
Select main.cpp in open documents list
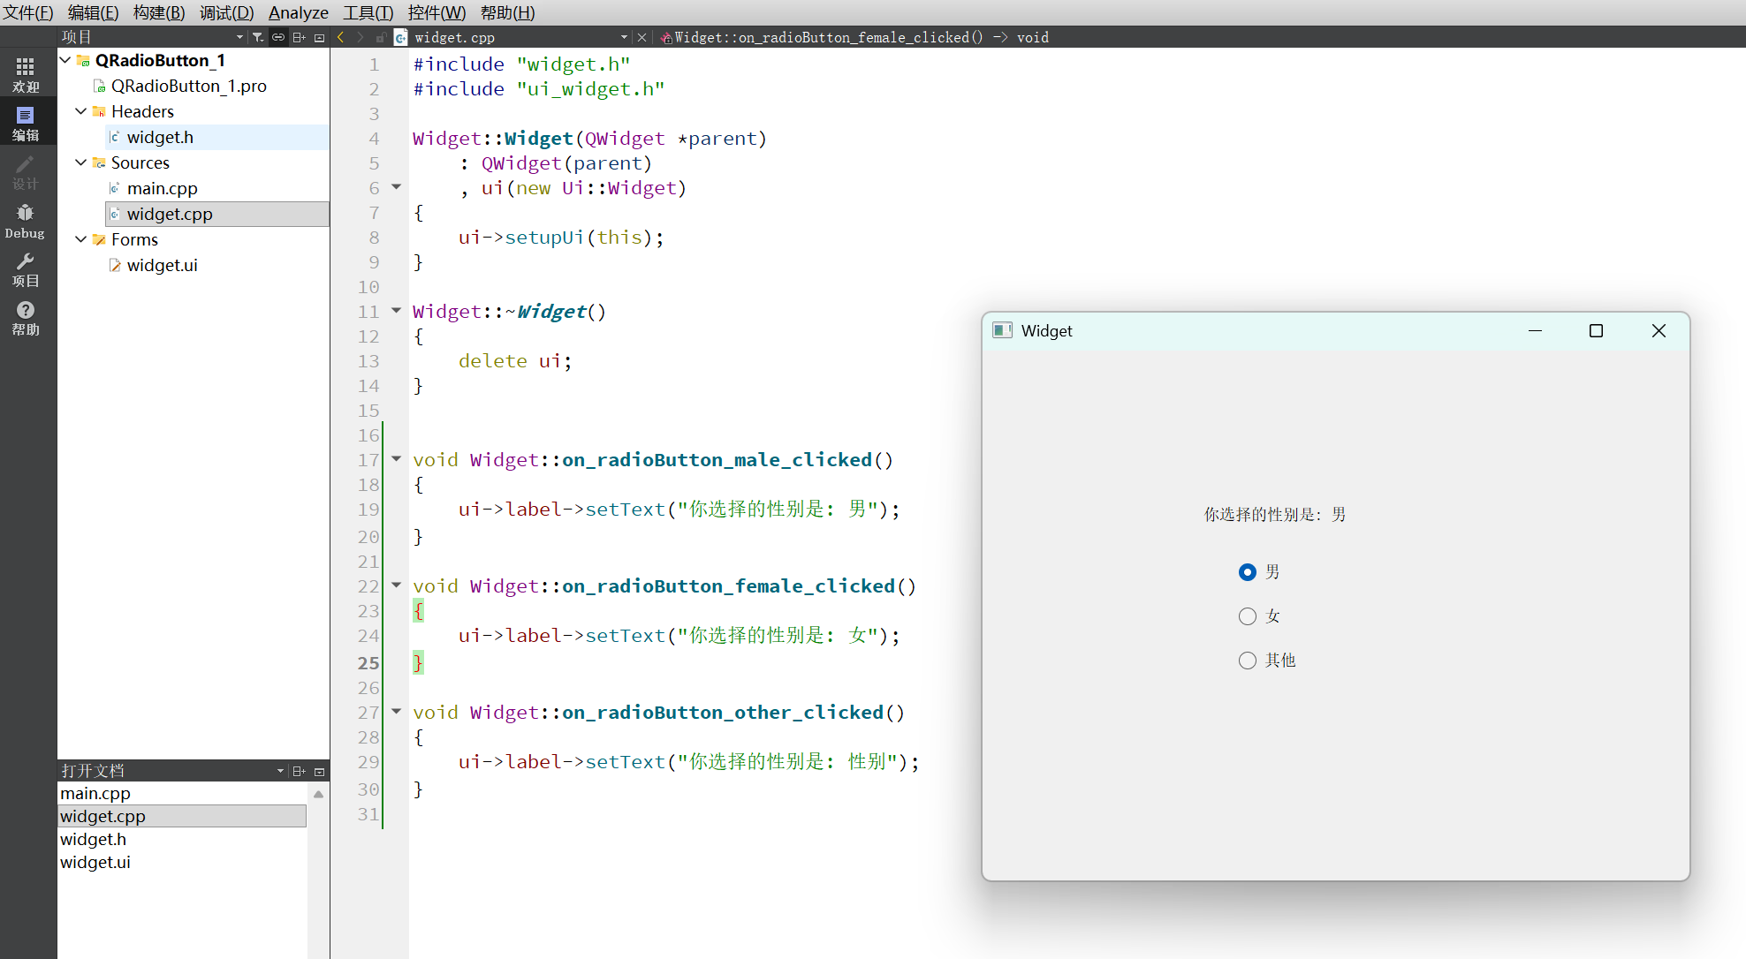[x=95, y=793]
